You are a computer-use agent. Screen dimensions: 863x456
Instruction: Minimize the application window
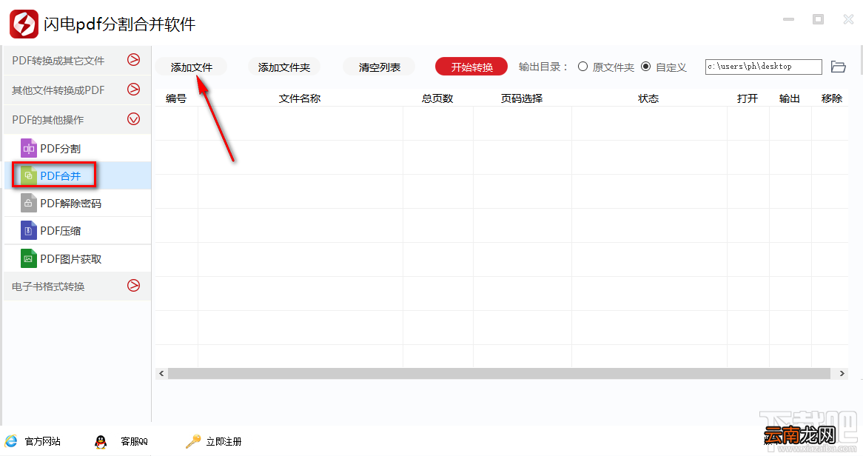[x=789, y=19]
